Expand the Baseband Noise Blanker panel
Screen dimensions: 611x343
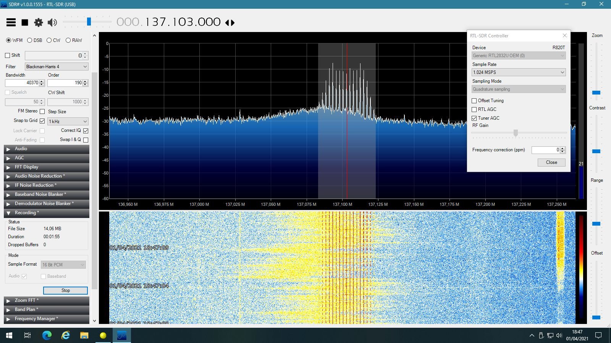(47, 194)
